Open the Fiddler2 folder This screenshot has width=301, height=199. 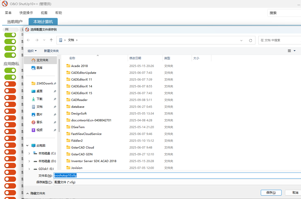pyautogui.click(x=77, y=141)
